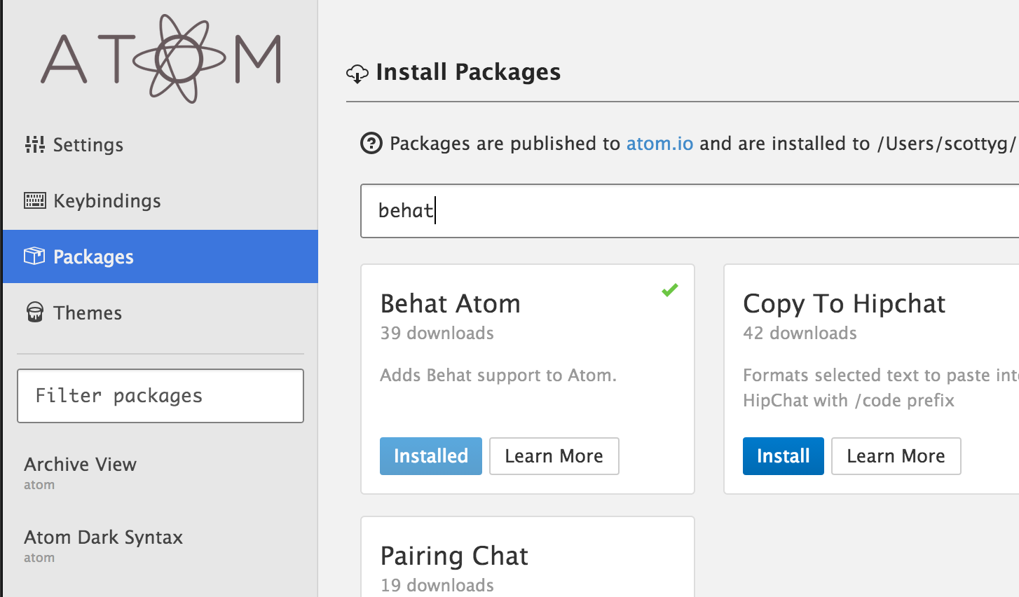This screenshot has height=597, width=1019.
Task: Click 'Adds Behat support to Atom.' description
Action: coord(498,376)
